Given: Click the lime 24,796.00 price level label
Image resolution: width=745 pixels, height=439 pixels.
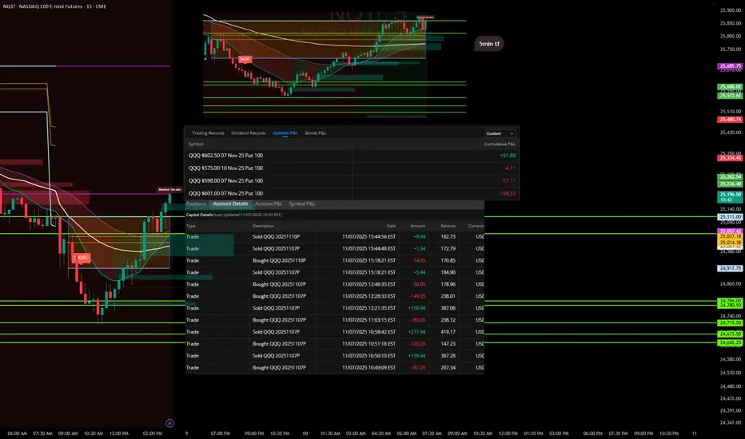Looking at the screenshot, I should pyautogui.click(x=731, y=300).
